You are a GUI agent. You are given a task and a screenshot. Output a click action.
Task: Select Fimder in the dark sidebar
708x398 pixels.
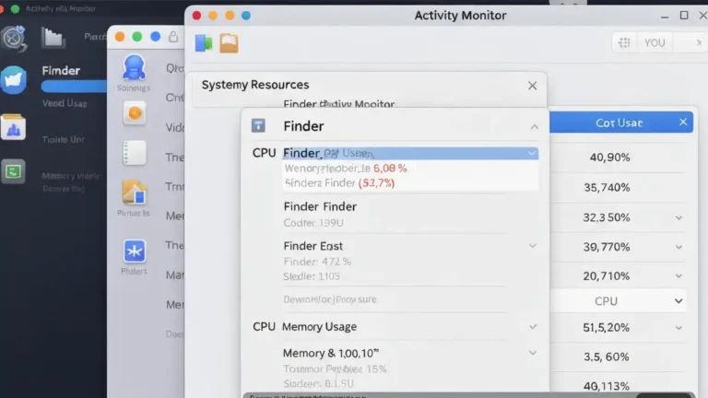click(x=61, y=71)
